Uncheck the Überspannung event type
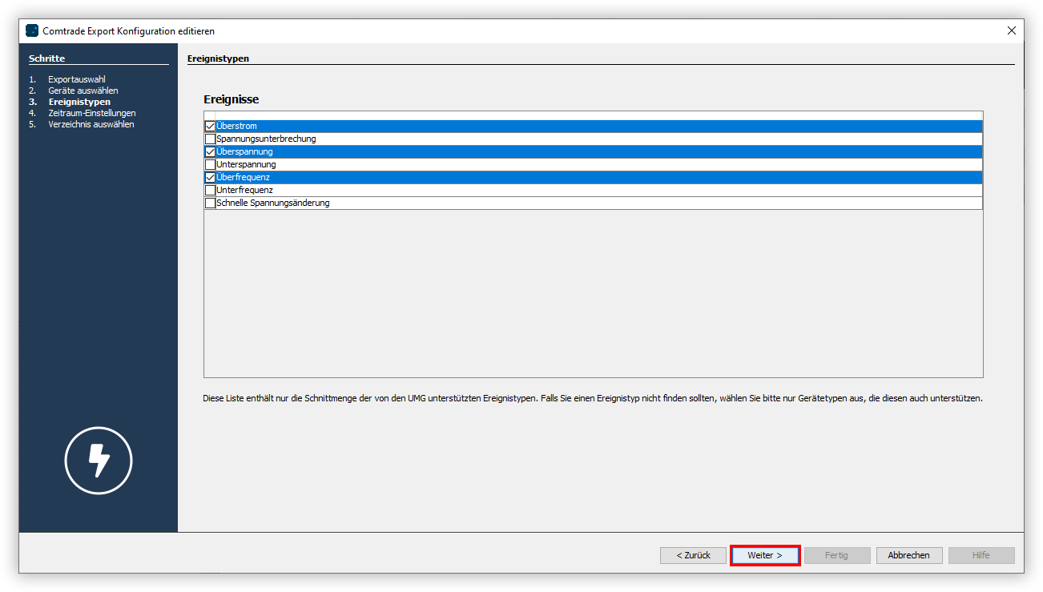The height and width of the screenshot is (592, 1043). tap(210, 151)
